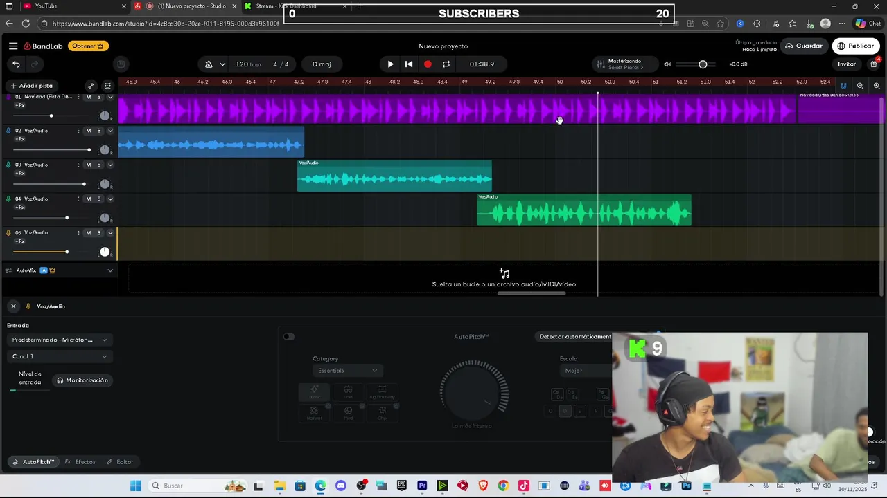Adjust the master volume slider

[x=702, y=64]
